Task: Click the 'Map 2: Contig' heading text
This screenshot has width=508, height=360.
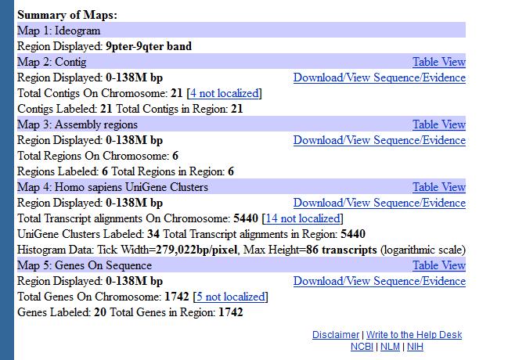Action: pyautogui.click(x=52, y=62)
